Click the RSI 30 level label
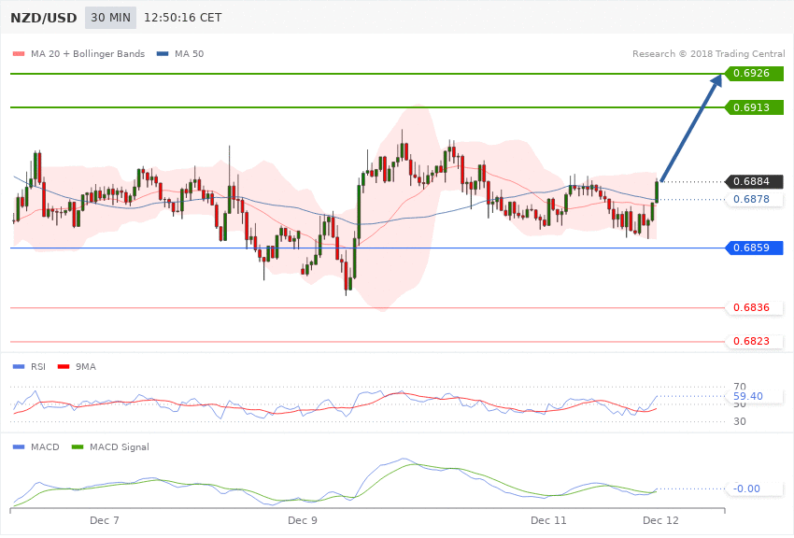This screenshot has width=794, height=538. click(x=739, y=421)
